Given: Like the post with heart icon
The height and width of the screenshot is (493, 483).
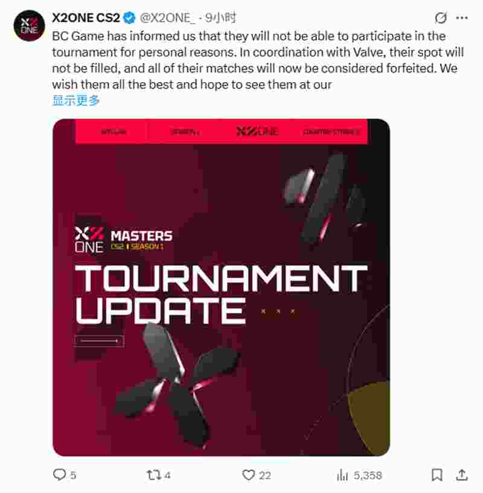Looking at the screenshot, I should [248, 474].
